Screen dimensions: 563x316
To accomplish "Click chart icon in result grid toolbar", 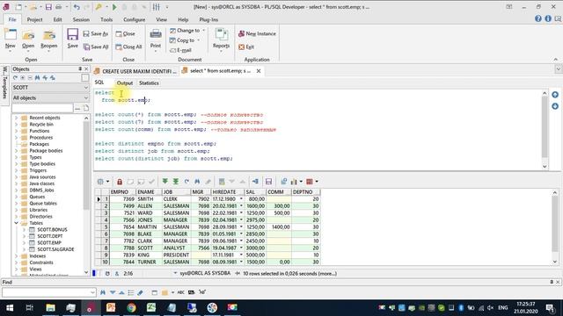I will click(294, 182).
